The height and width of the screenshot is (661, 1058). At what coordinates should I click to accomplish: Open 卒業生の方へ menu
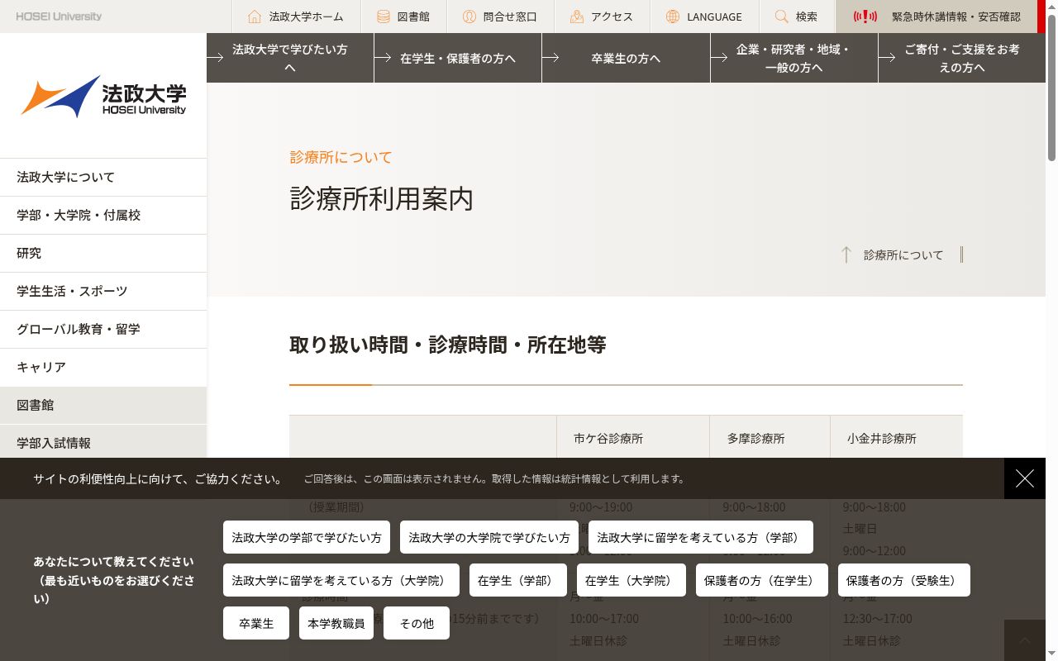pyautogui.click(x=626, y=58)
